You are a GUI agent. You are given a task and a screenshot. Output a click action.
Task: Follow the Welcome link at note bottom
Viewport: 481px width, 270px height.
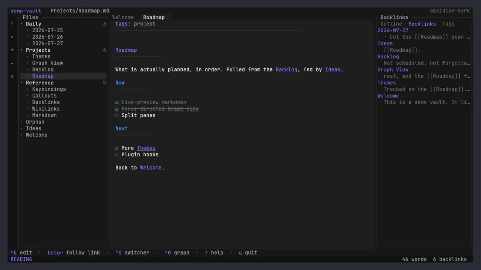[151, 168]
